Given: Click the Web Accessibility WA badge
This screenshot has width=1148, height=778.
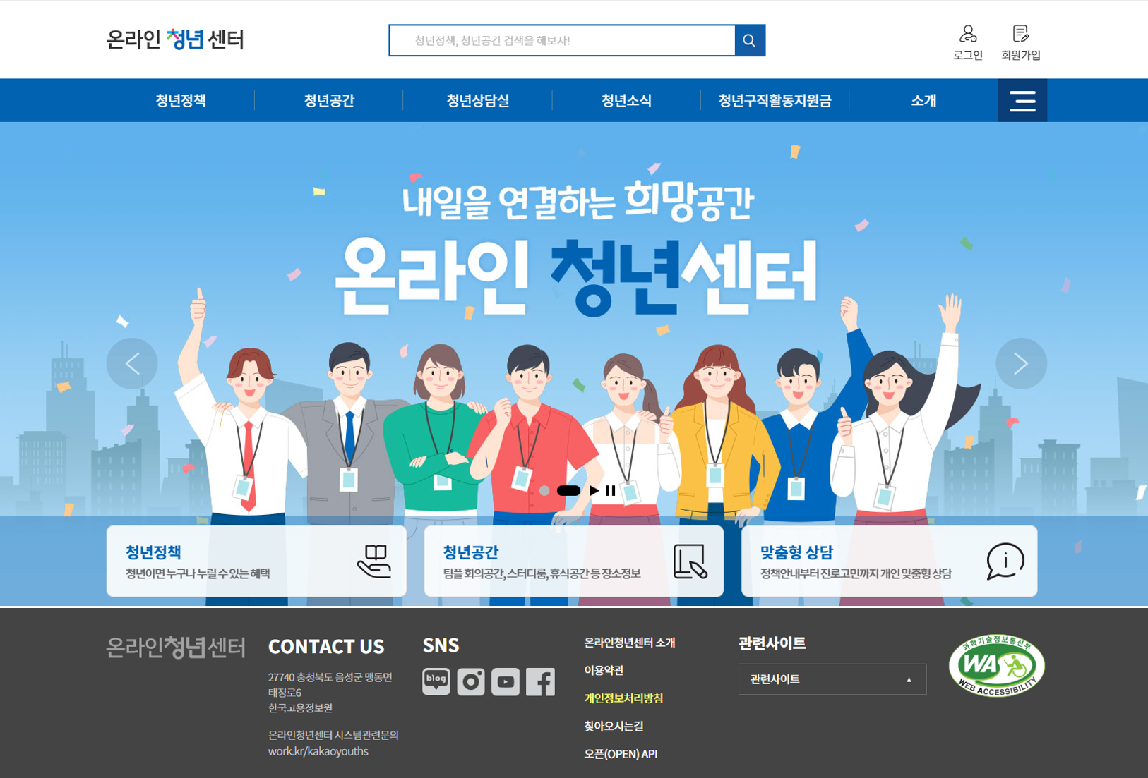Looking at the screenshot, I should pyautogui.click(x=997, y=665).
